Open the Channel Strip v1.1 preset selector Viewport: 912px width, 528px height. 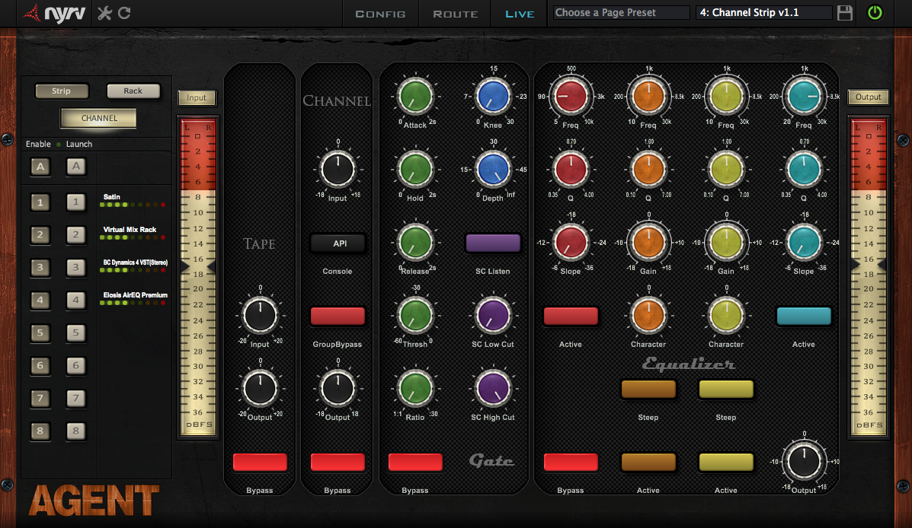pyautogui.click(x=763, y=13)
